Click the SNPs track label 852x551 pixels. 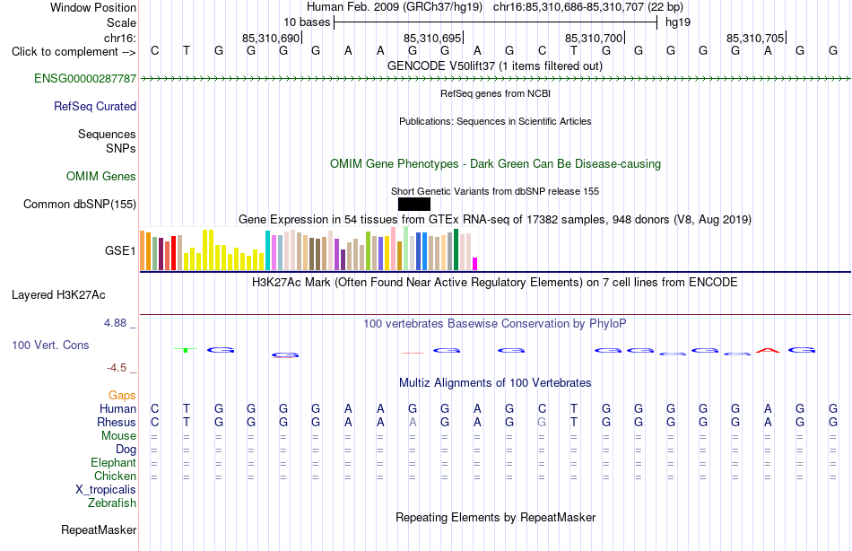(121, 148)
